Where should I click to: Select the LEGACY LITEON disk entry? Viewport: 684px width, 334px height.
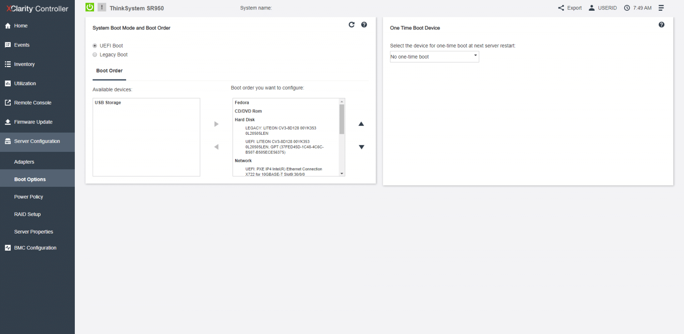281,131
